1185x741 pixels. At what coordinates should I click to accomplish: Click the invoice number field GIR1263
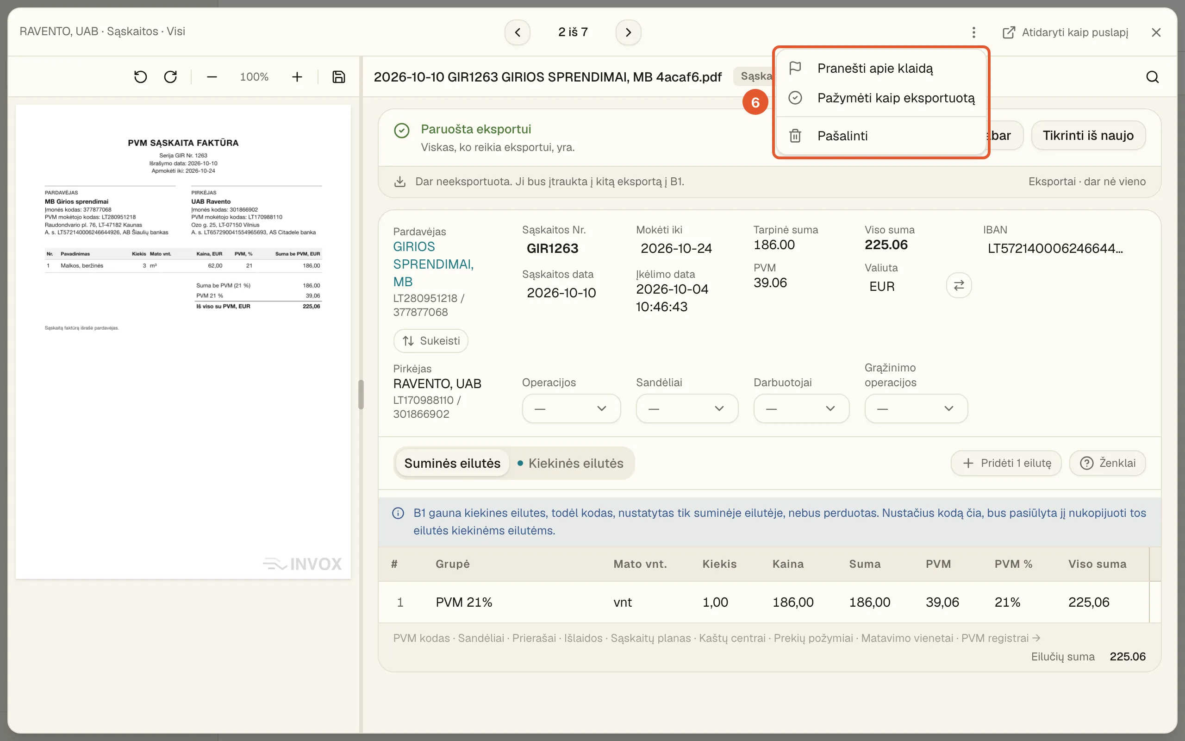pyautogui.click(x=552, y=249)
